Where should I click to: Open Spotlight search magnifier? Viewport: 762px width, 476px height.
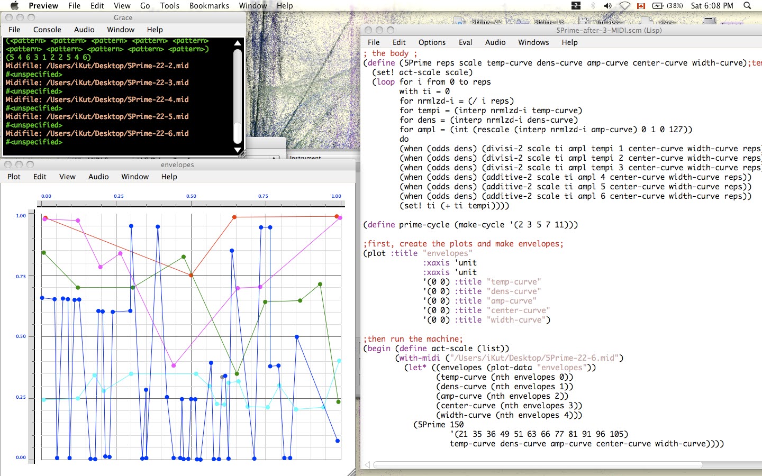click(x=747, y=6)
